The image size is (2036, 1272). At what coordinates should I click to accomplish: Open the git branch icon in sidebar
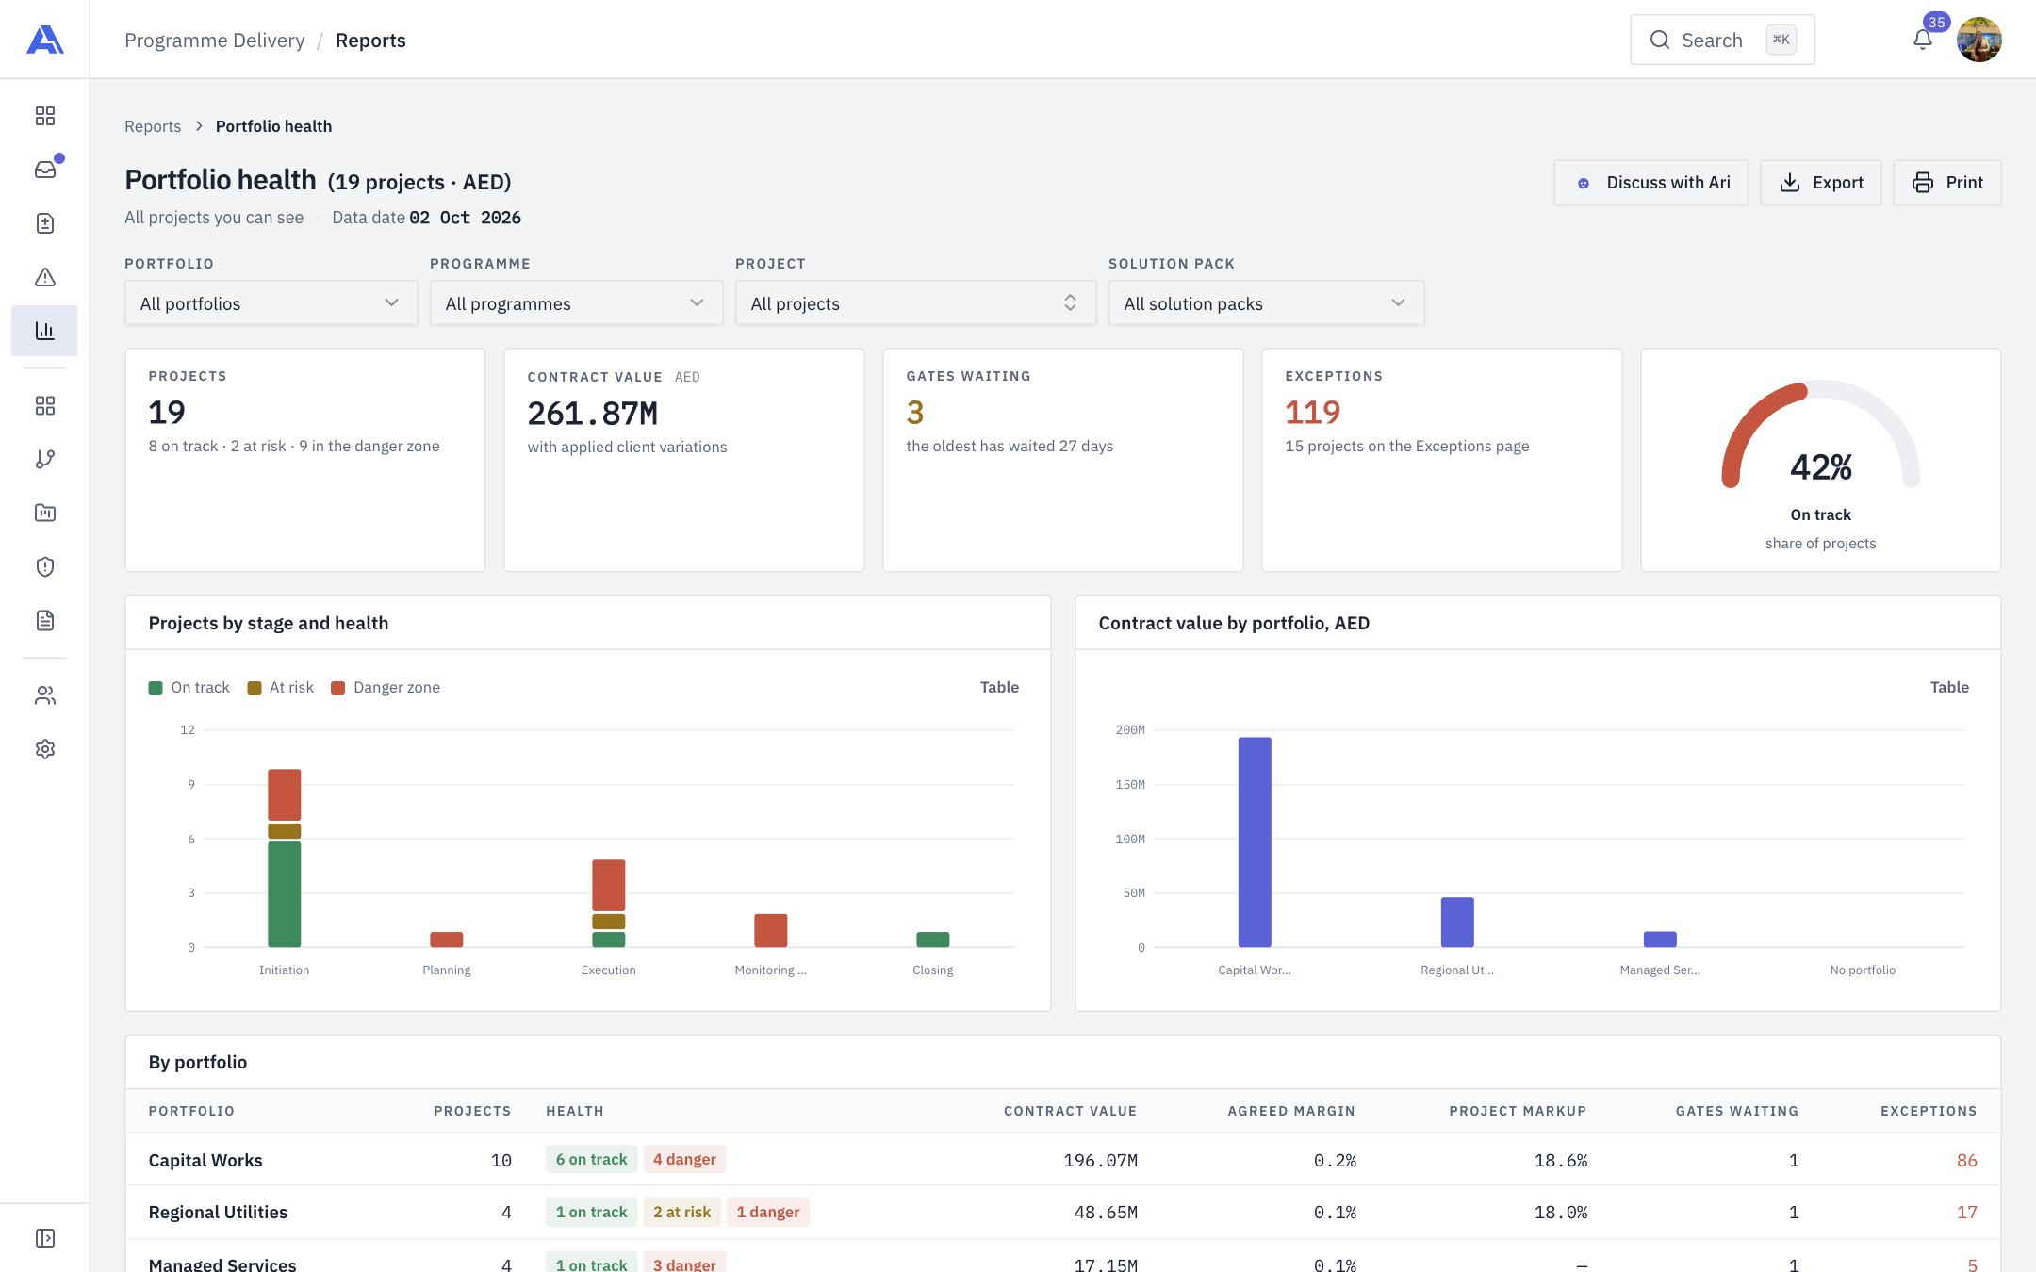pos(44,459)
